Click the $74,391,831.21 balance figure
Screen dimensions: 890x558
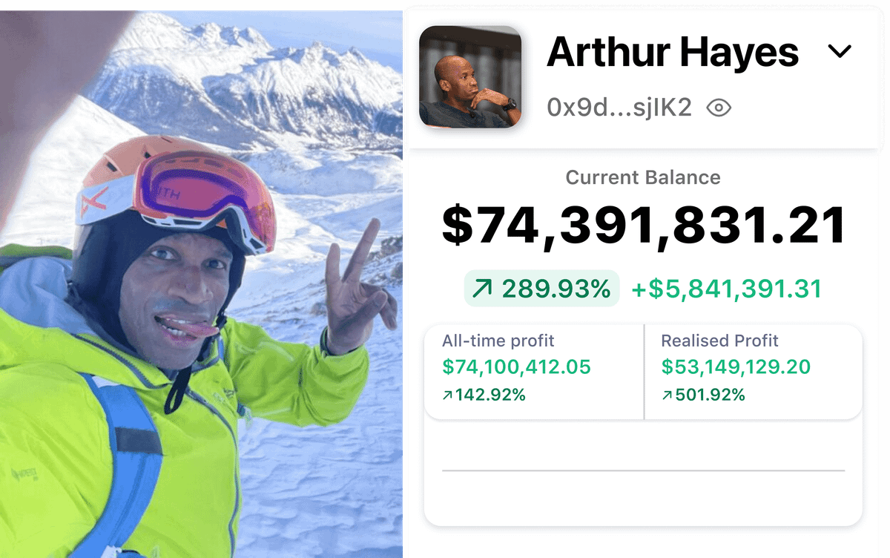pyautogui.click(x=644, y=226)
